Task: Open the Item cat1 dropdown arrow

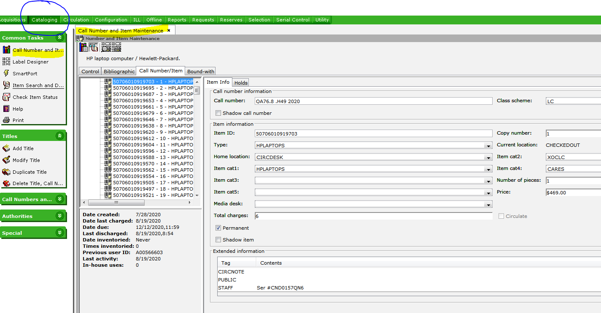Action: (x=488, y=169)
